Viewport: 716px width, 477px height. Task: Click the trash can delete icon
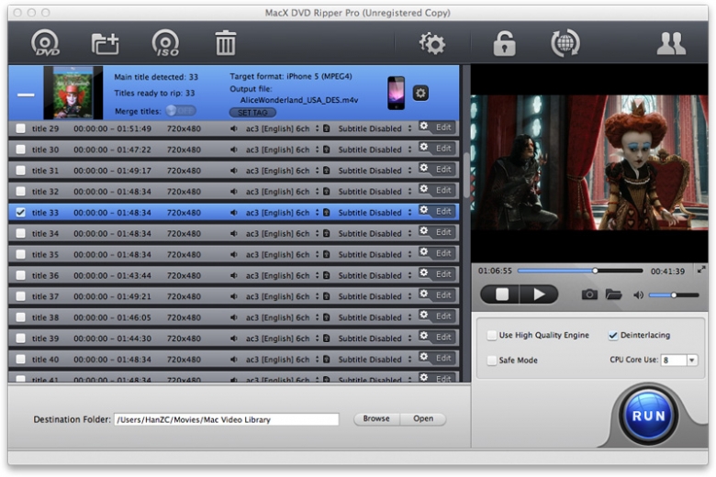(x=225, y=43)
